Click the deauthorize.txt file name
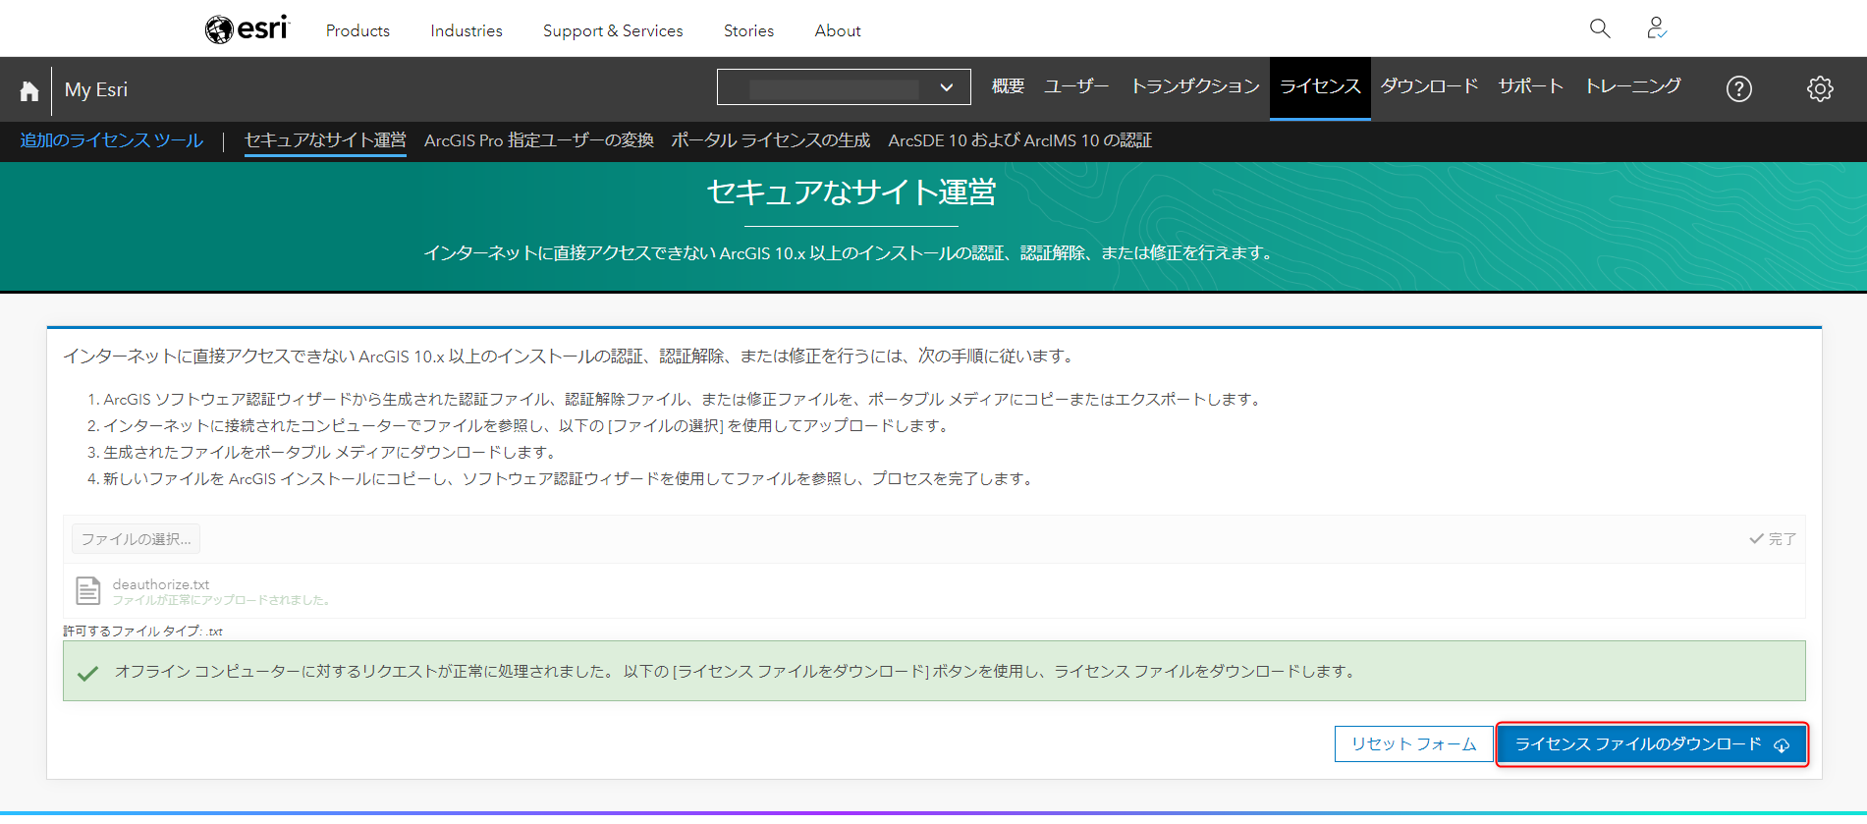 [161, 584]
